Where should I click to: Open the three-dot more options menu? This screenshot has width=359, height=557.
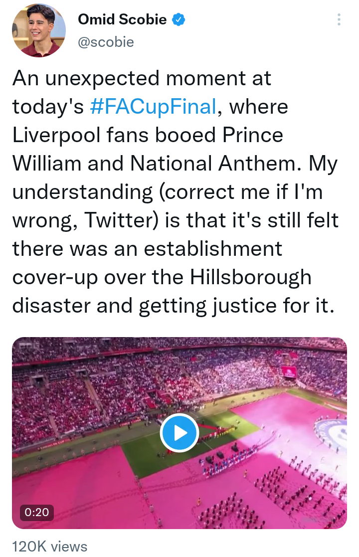pos(339,19)
